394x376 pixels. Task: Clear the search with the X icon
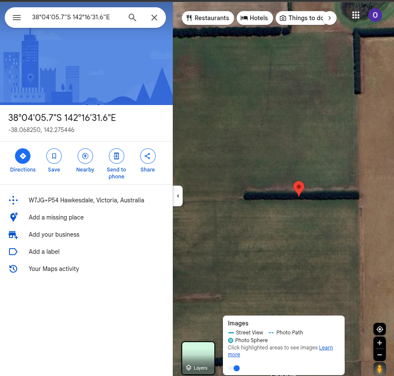(x=154, y=17)
